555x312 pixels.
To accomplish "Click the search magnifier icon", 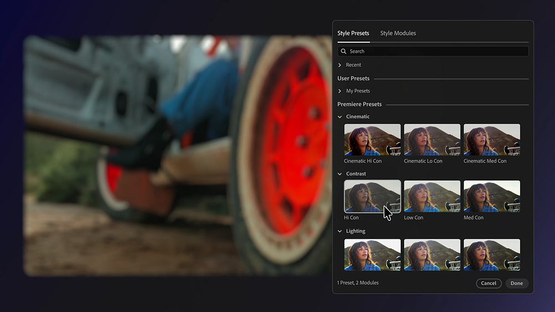I will click(344, 51).
